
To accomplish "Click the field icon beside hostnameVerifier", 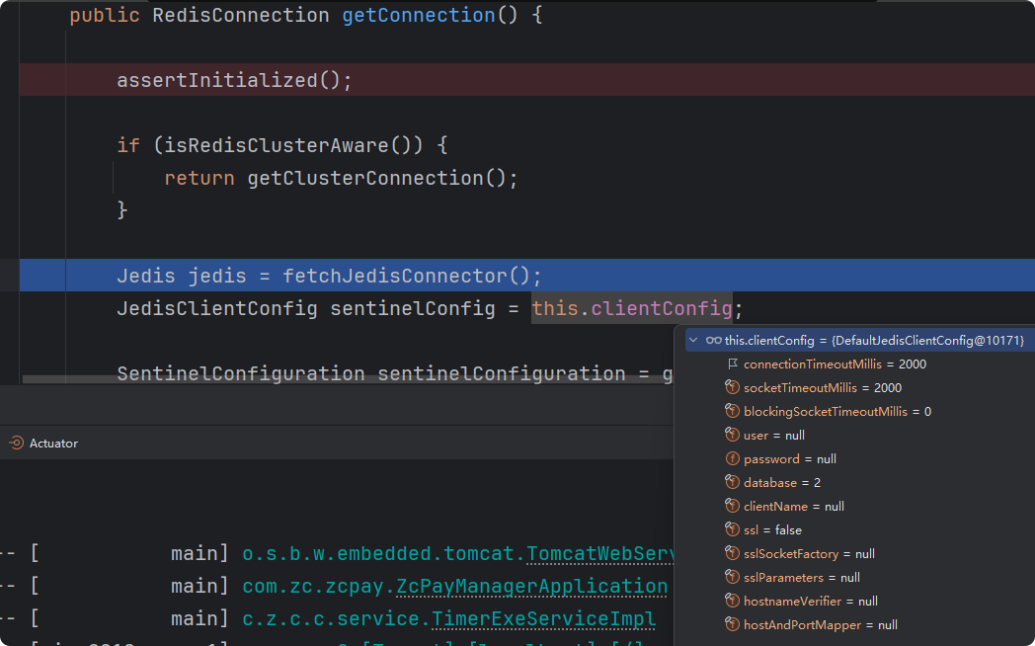I will (x=732, y=602).
